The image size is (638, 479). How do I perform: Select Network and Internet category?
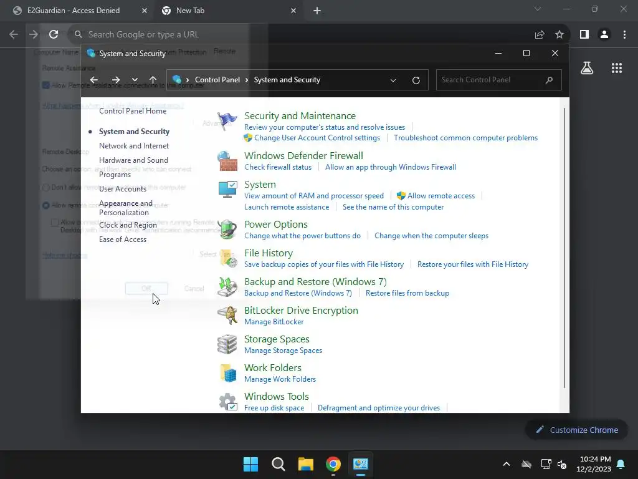click(x=134, y=146)
